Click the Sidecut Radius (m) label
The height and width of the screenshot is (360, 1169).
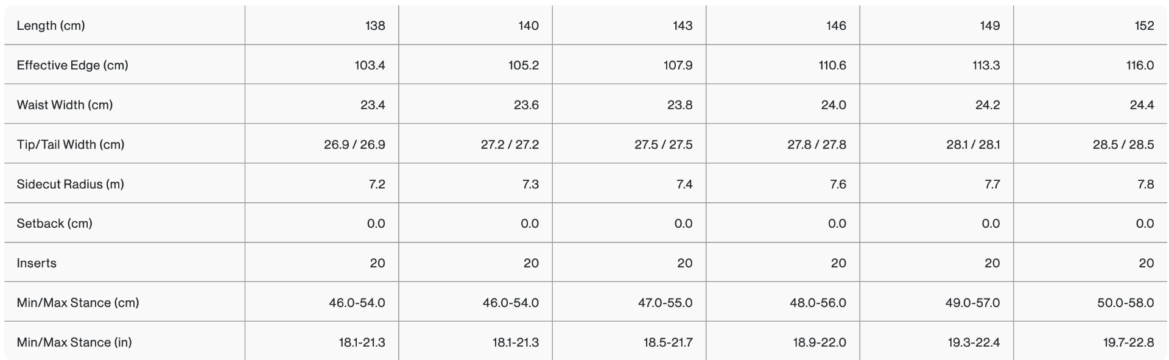70,184
